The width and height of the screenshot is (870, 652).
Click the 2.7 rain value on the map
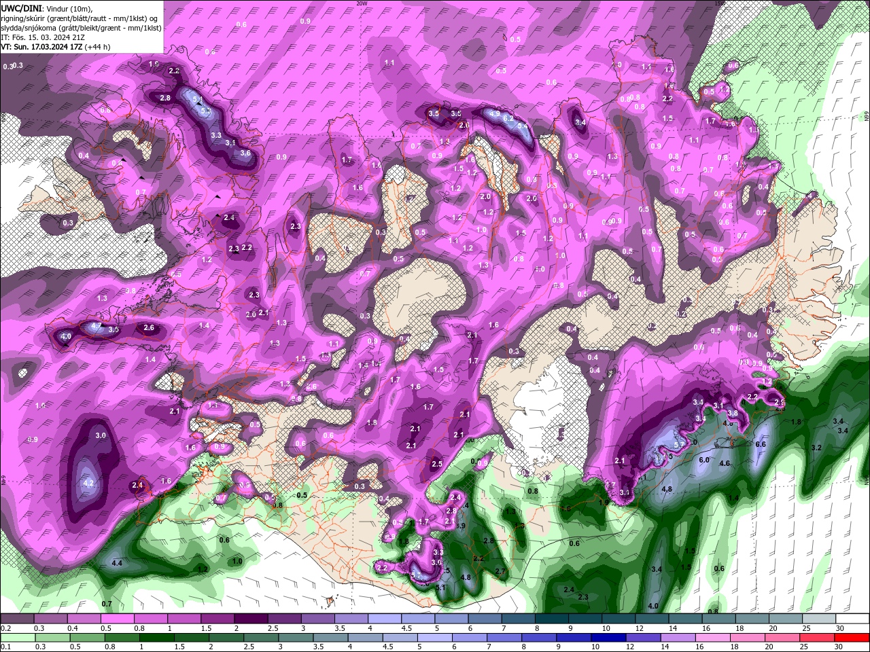pos(501,571)
